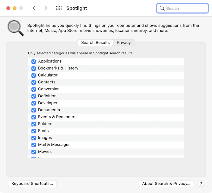Toggle the Calculator checkbox
The width and height of the screenshot is (212, 193).
pyautogui.click(x=34, y=75)
